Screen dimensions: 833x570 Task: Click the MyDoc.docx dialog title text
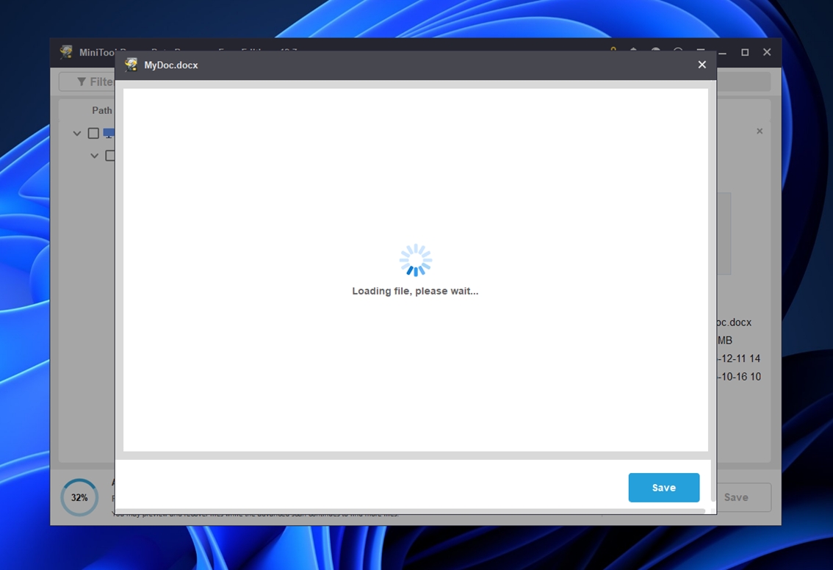coord(171,65)
